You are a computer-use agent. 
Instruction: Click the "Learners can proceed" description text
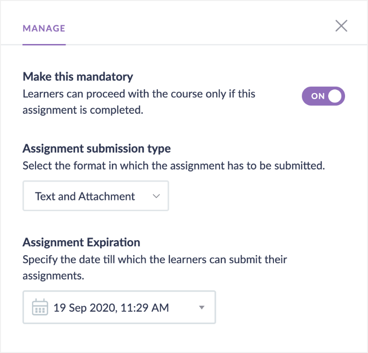[139, 94]
